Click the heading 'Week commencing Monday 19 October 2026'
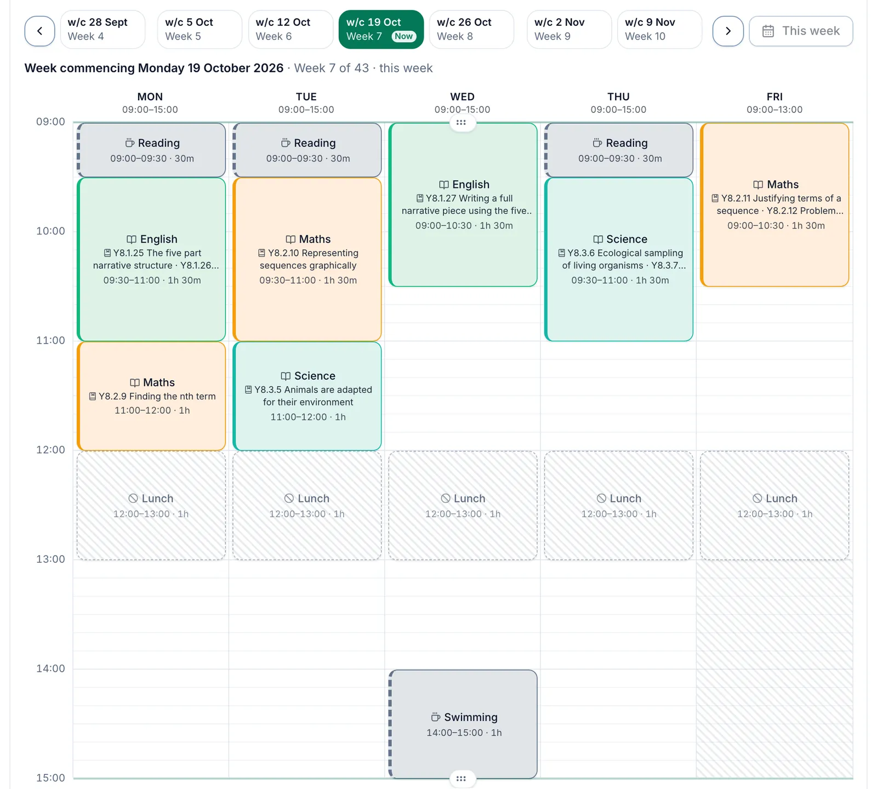Viewport: 877px width, 789px height. pos(154,68)
